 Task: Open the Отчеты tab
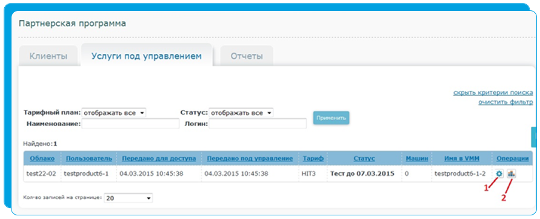tap(247, 56)
